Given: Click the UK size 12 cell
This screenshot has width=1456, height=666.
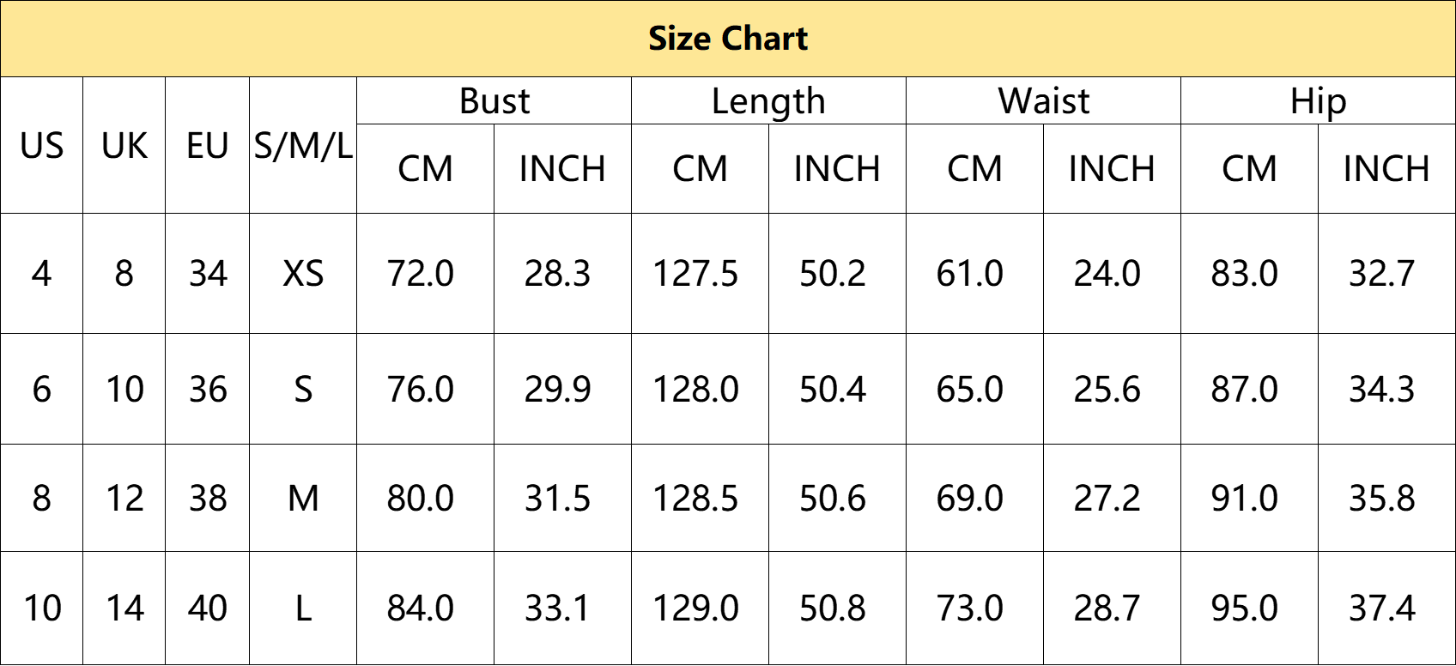Looking at the screenshot, I should click(124, 498).
